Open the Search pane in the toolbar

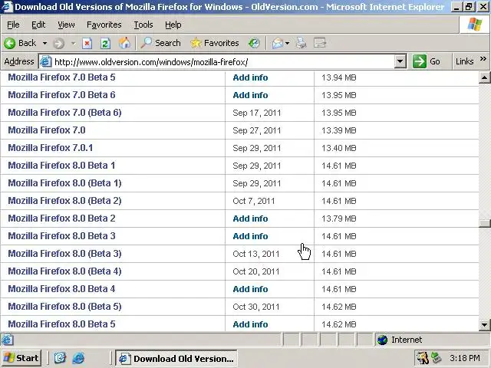click(160, 43)
